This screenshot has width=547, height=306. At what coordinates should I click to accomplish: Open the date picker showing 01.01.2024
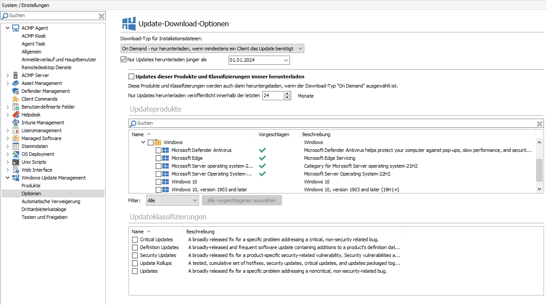(286, 60)
